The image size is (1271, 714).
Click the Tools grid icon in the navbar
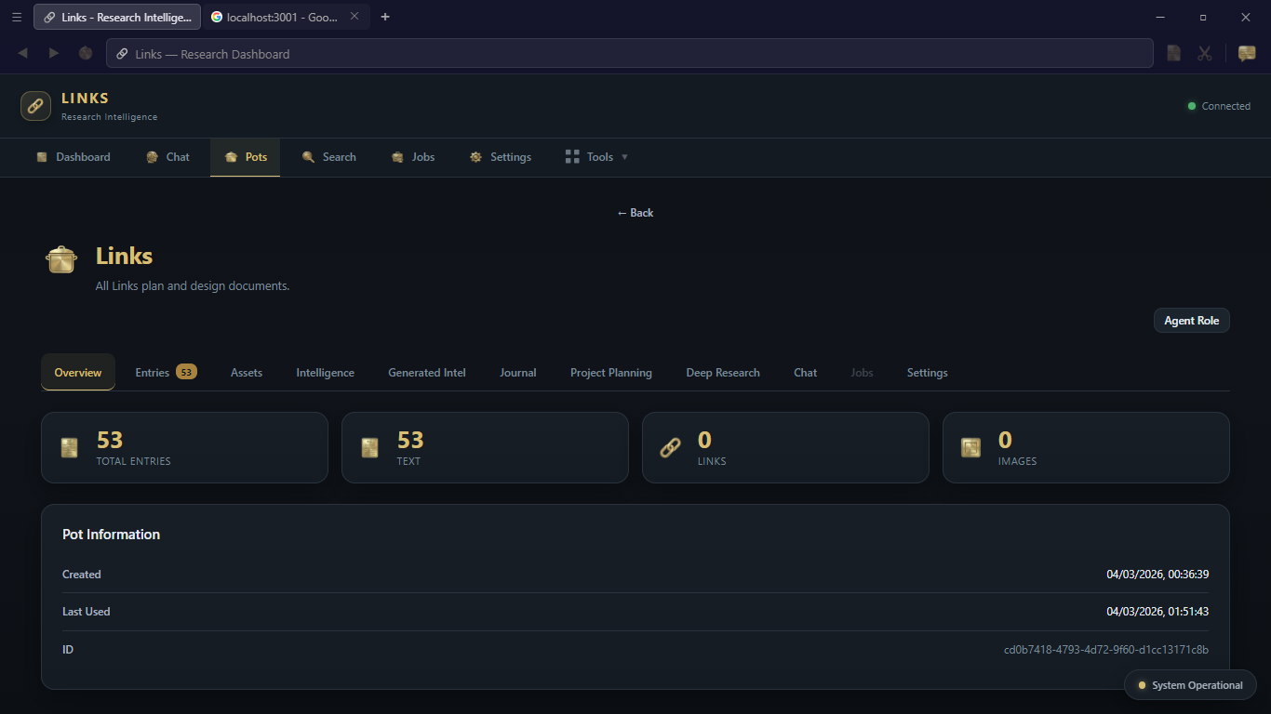point(571,156)
